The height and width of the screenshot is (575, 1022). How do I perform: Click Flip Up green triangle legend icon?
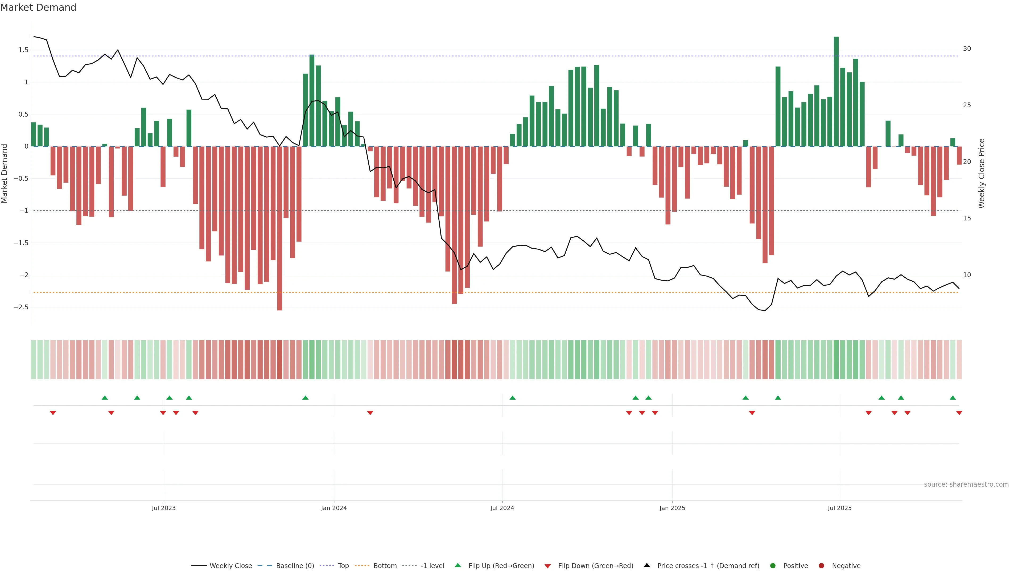pos(458,565)
